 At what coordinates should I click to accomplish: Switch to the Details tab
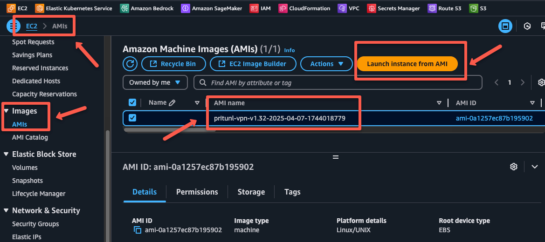(145, 192)
